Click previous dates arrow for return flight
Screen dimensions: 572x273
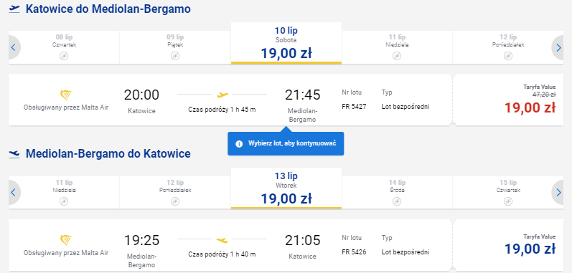click(x=14, y=193)
